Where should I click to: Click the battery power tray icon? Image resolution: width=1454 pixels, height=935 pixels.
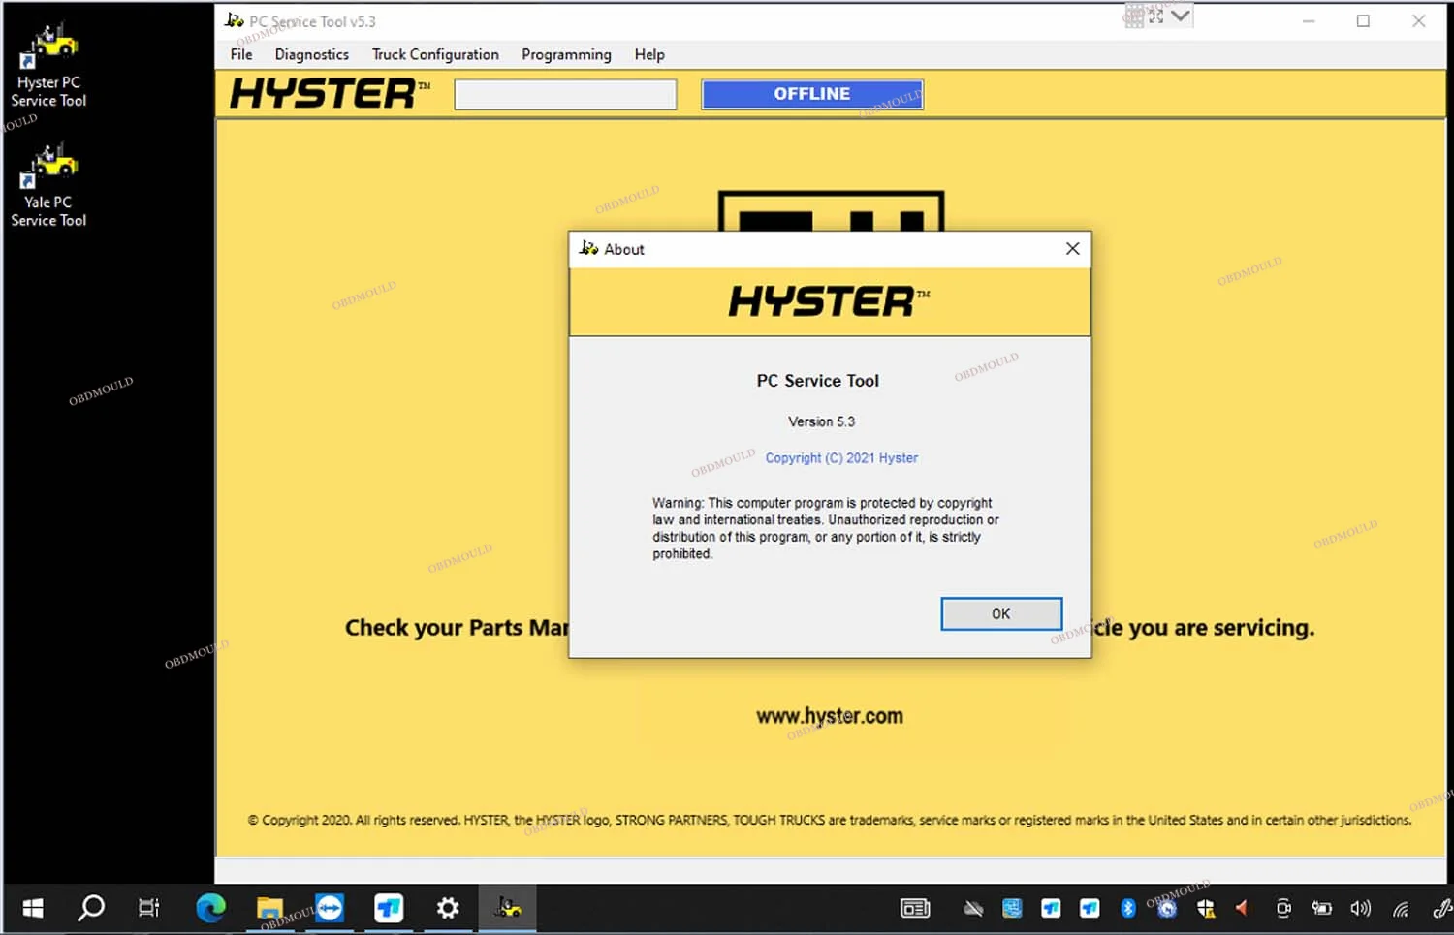point(1321,908)
